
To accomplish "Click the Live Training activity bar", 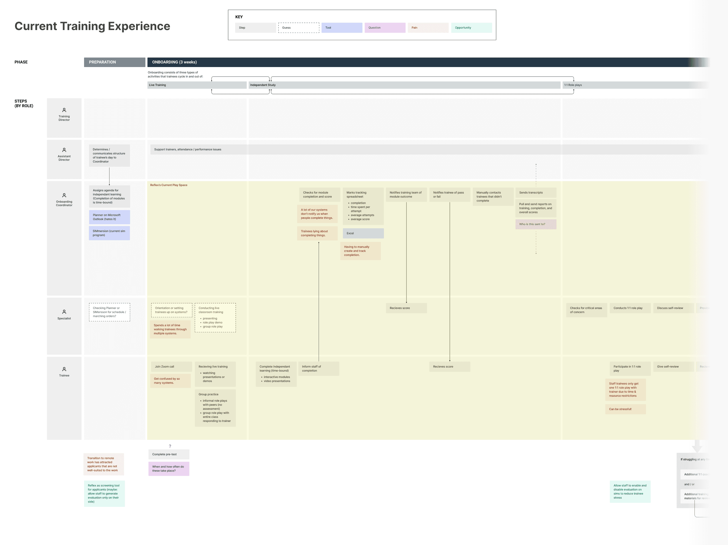I will [x=197, y=85].
